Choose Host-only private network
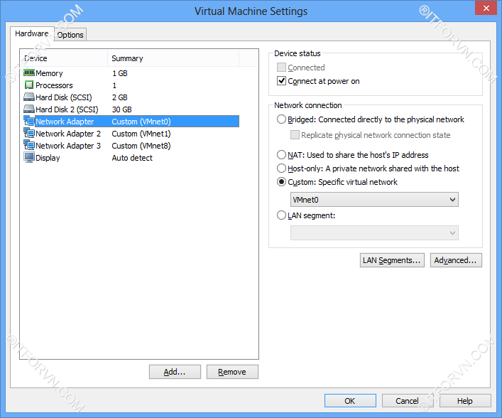 tap(281, 168)
